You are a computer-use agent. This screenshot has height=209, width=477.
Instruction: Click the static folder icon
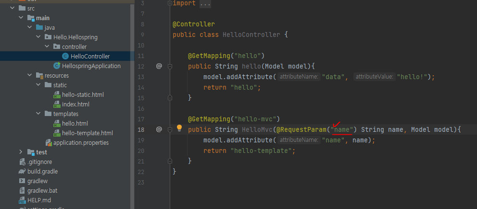(x=48, y=85)
